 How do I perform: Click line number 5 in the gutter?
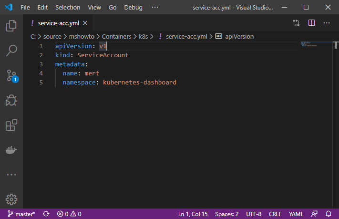(x=41, y=83)
